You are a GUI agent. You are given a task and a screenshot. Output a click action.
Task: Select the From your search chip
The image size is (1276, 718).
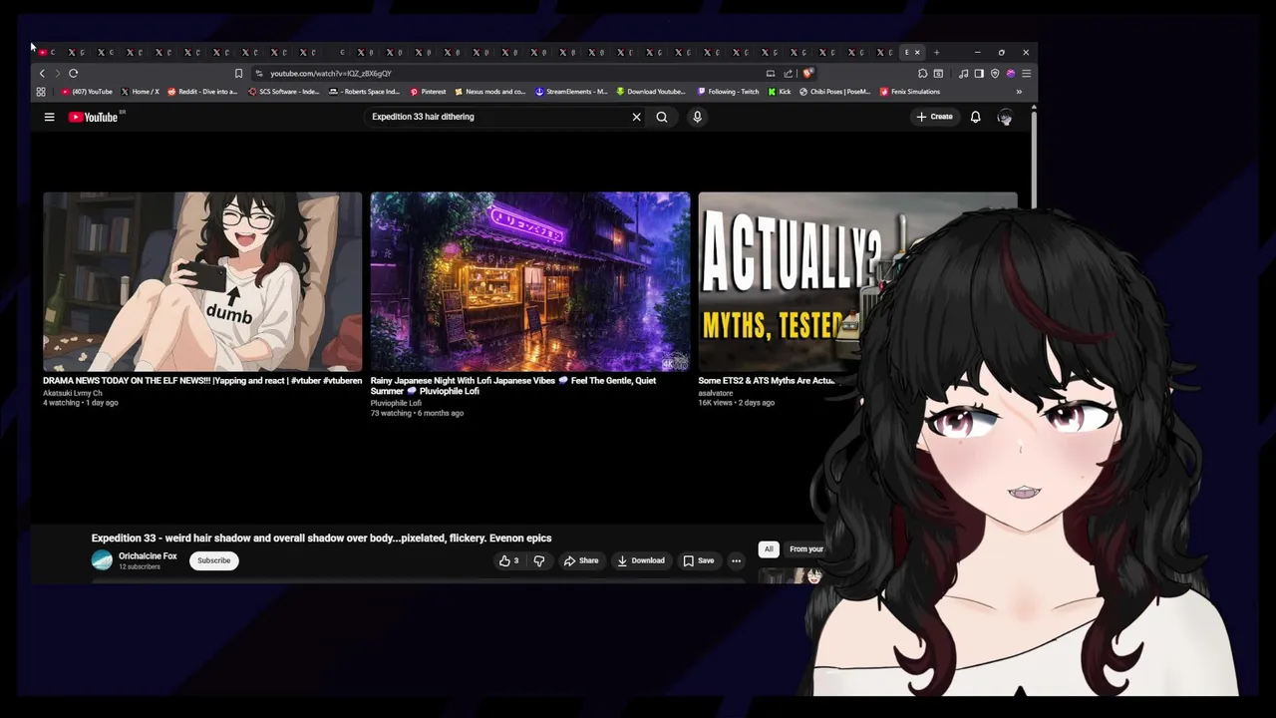tap(805, 548)
